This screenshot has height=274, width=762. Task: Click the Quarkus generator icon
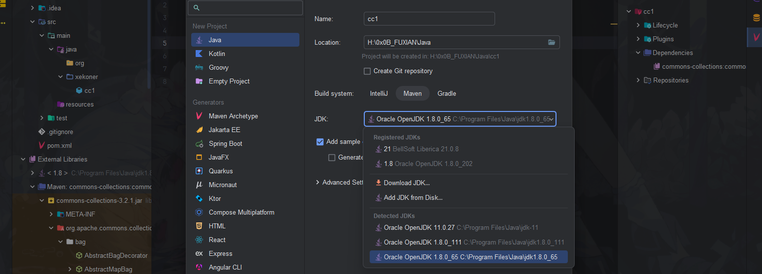(199, 171)
